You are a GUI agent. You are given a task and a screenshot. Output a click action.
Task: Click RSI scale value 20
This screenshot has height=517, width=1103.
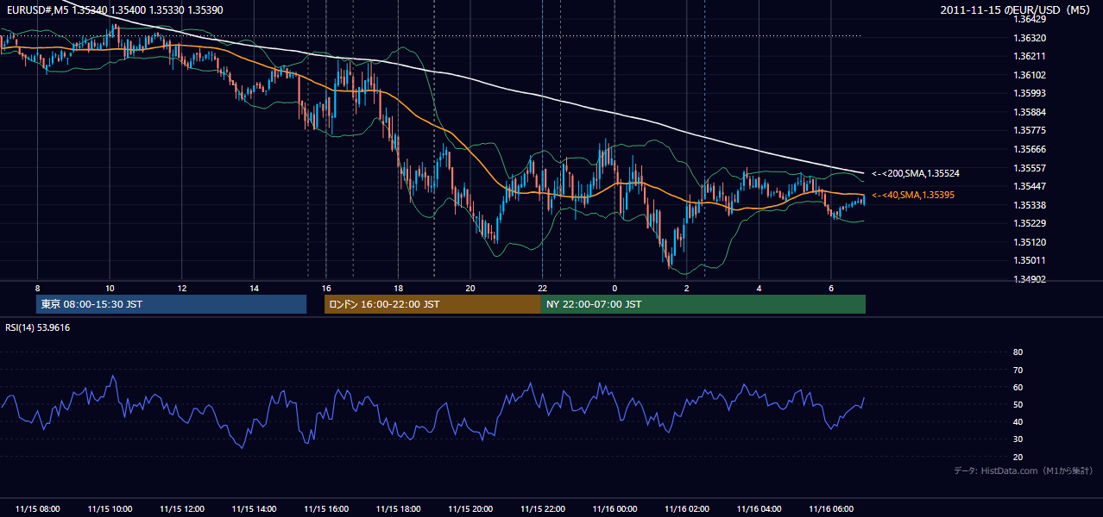coord(1018,457)
